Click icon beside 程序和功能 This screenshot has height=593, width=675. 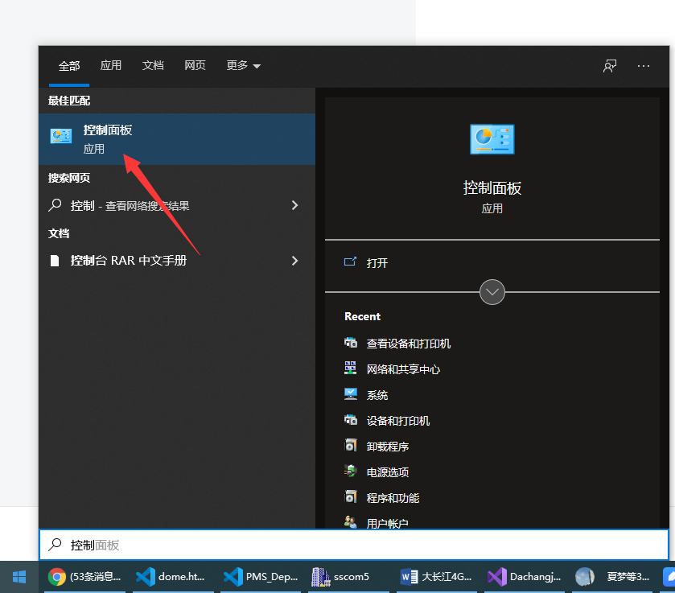tap(351, 497)
